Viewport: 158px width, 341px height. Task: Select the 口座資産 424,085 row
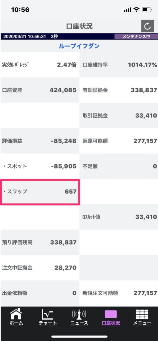[x=40, y=90]
